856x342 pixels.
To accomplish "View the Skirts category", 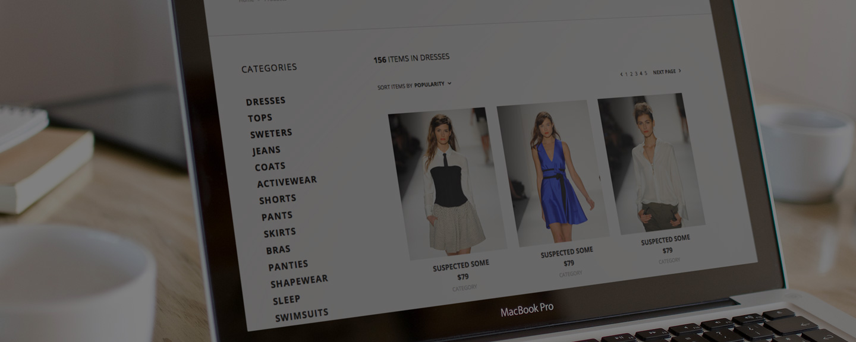I will tap(279, 233).
